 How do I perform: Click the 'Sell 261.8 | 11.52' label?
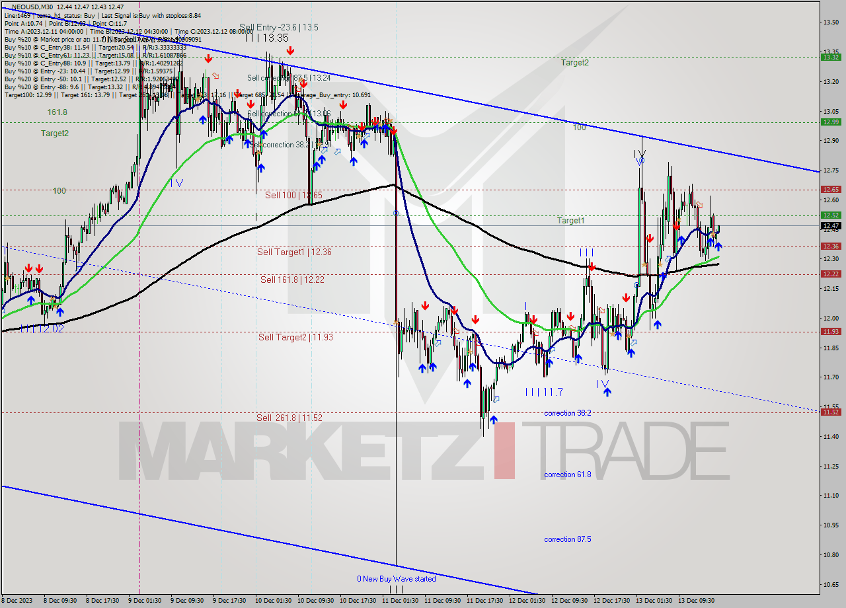pyautogui.click(x=289, y=418)
